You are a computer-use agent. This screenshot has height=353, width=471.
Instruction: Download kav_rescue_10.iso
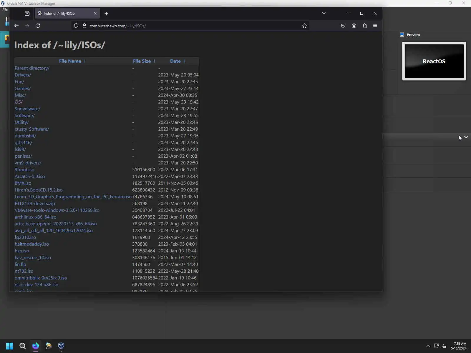click(33, 258)
